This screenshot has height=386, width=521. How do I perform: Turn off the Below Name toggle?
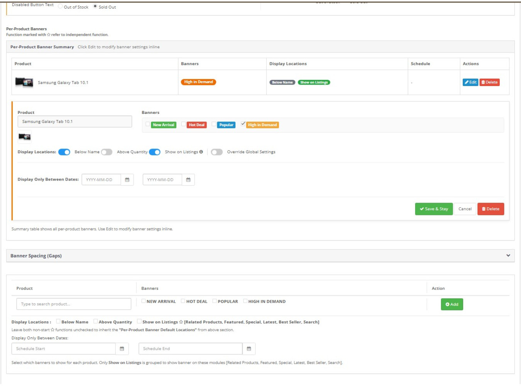(64, 152)
